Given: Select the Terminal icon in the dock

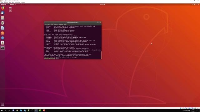Looking at the screenshot, I should coord(2,48).
